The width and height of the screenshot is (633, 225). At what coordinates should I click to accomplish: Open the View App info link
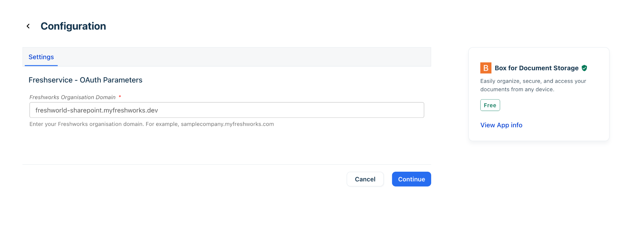[501, 125]
